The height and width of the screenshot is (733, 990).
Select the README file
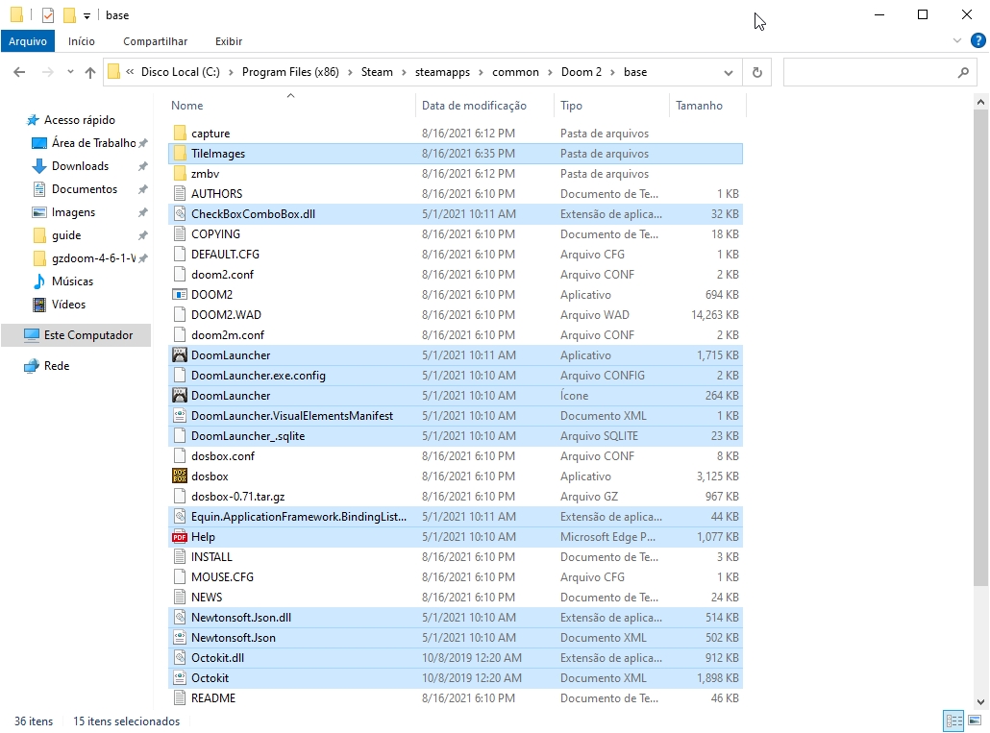pos(456,698)
